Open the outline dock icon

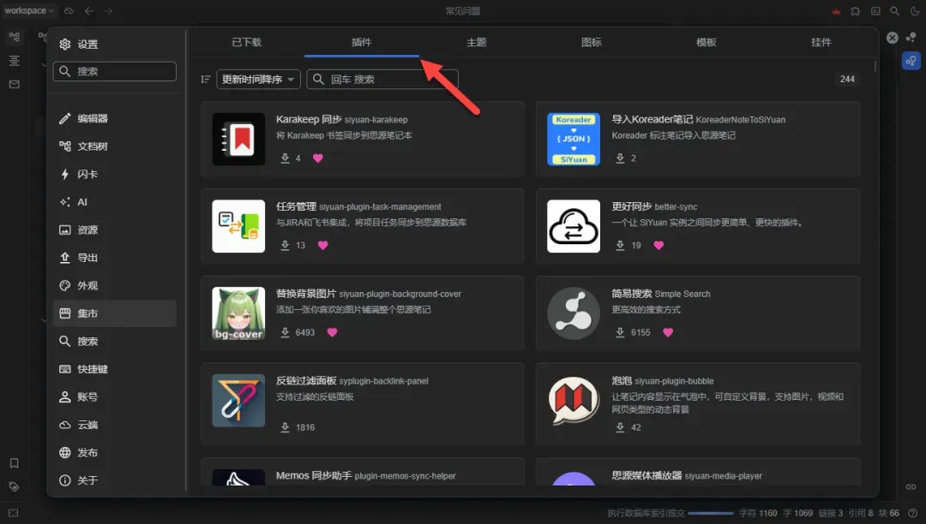tap(15, 61)
